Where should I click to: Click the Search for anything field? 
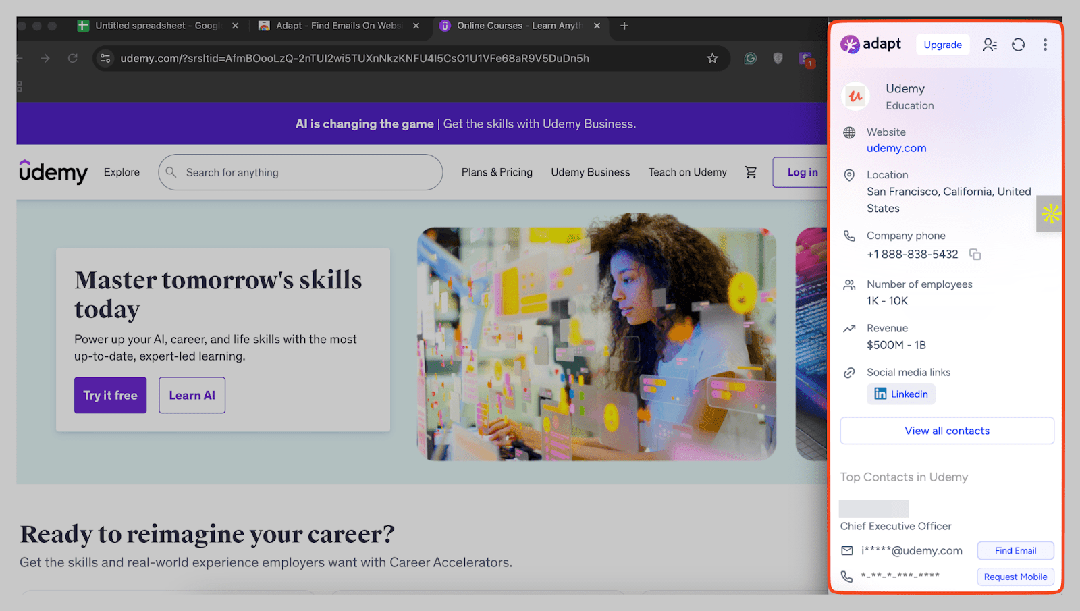coord(300,172)
